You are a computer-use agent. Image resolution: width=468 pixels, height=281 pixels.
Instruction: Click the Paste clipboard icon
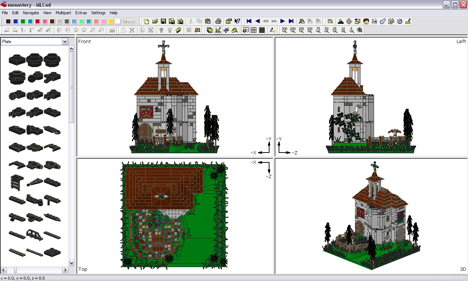(207, 21)
